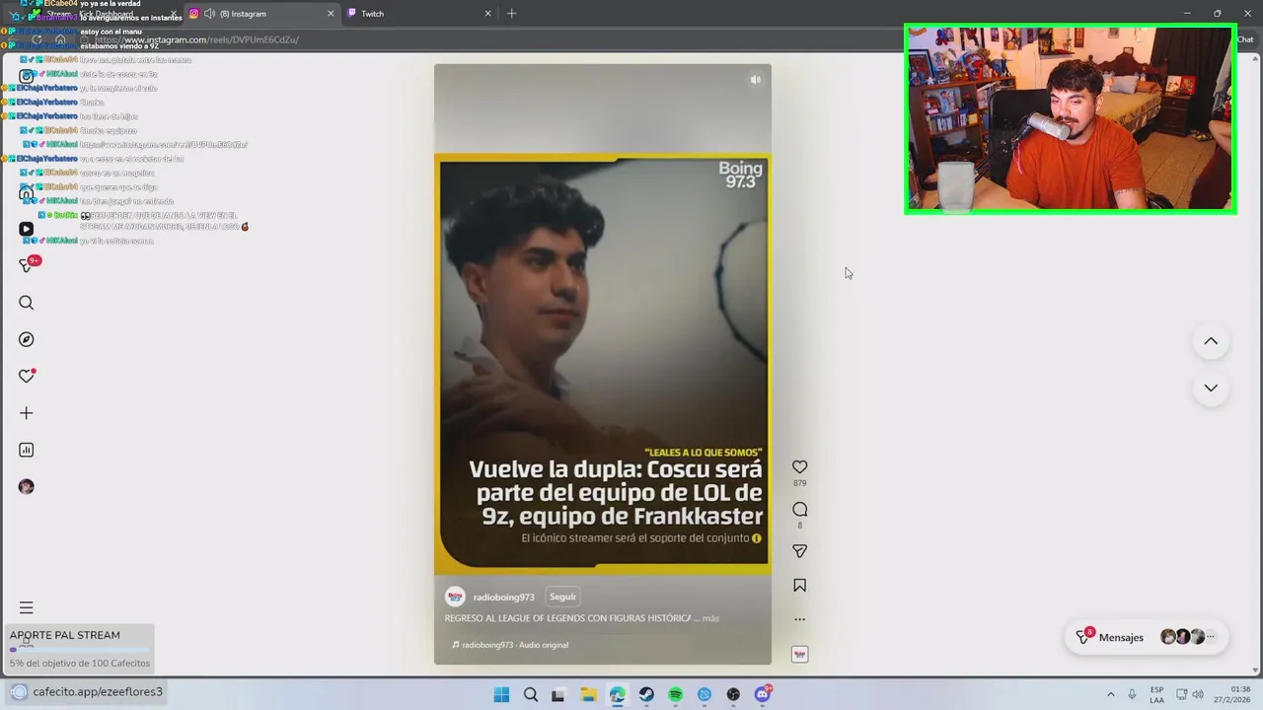This screenshot has width=1263, height=710.
Task: Open a new browser tab
Action: pos(511,14)
